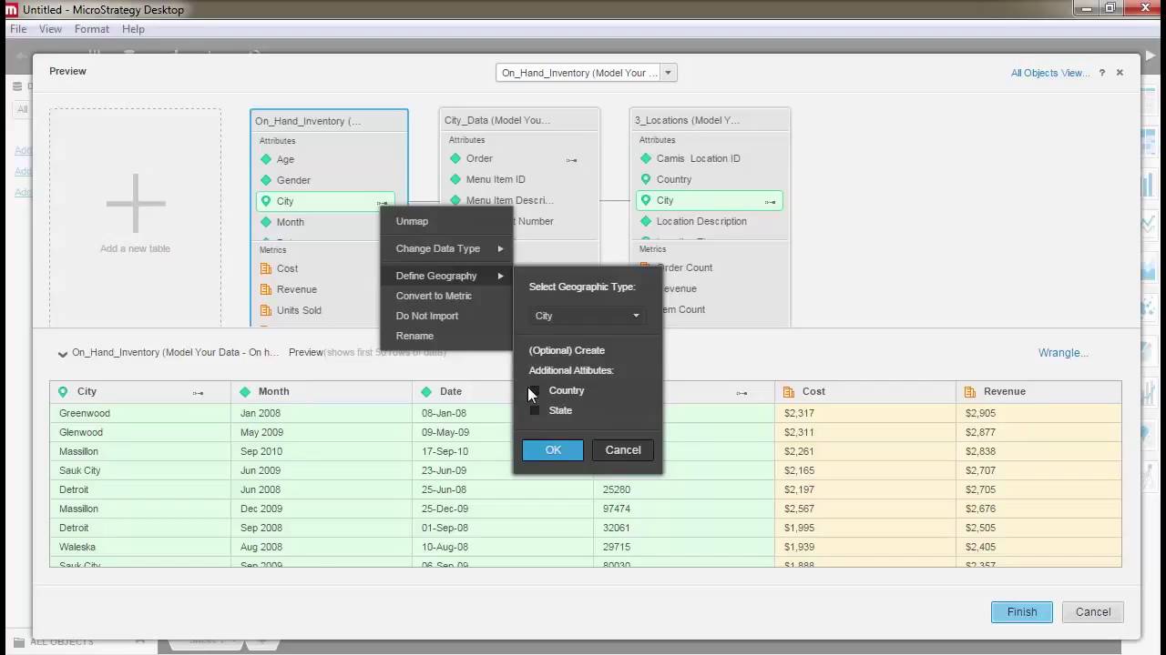Click link icon in City column header

click(x=198, y=393)
